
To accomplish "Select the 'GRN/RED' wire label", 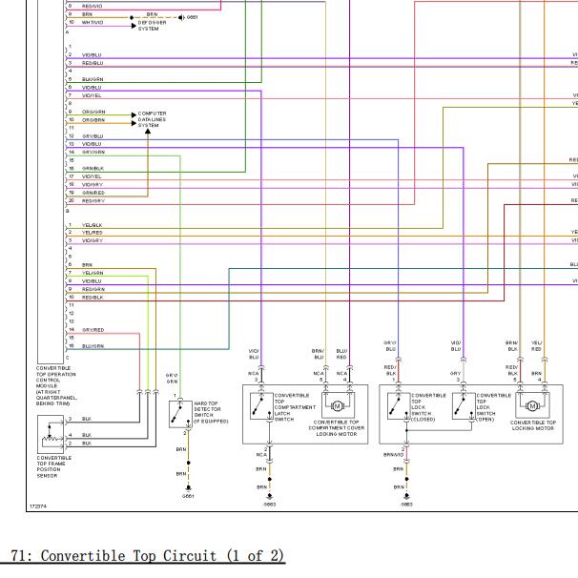I will pos(93,193).
